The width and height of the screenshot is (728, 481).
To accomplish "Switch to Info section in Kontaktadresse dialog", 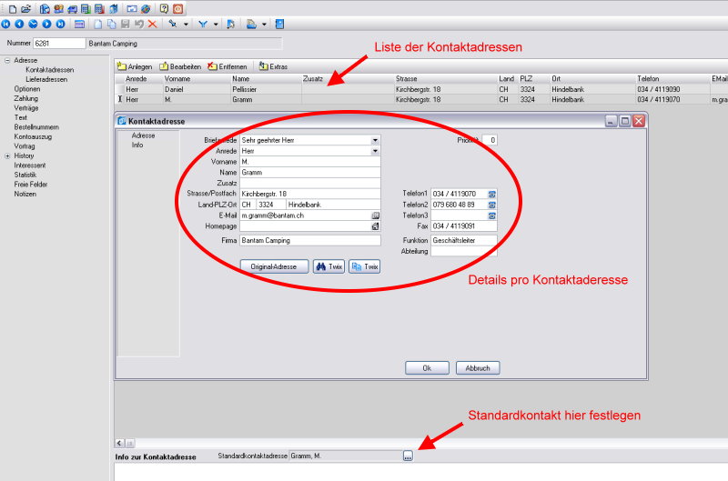I will pos(137,145).
